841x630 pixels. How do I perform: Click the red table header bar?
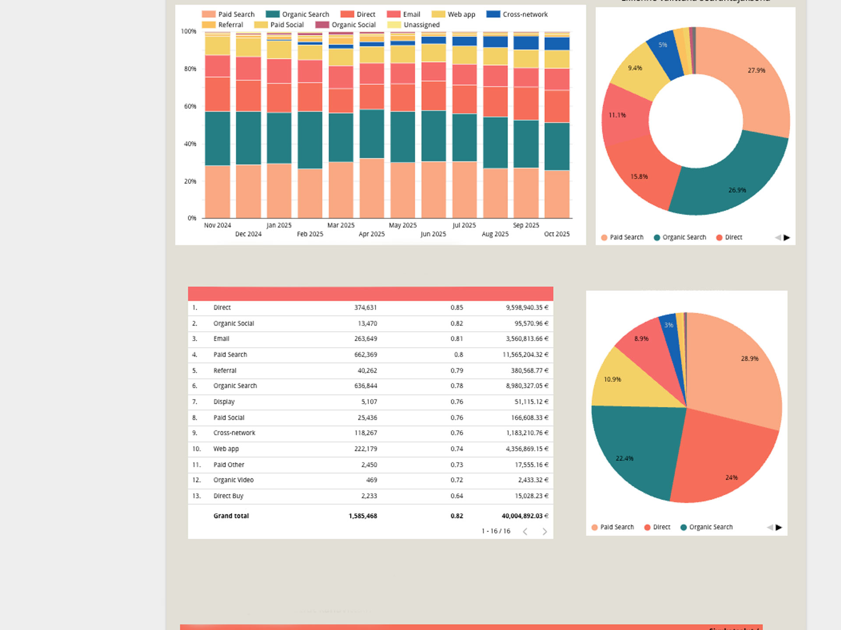[x=370, y=294]
